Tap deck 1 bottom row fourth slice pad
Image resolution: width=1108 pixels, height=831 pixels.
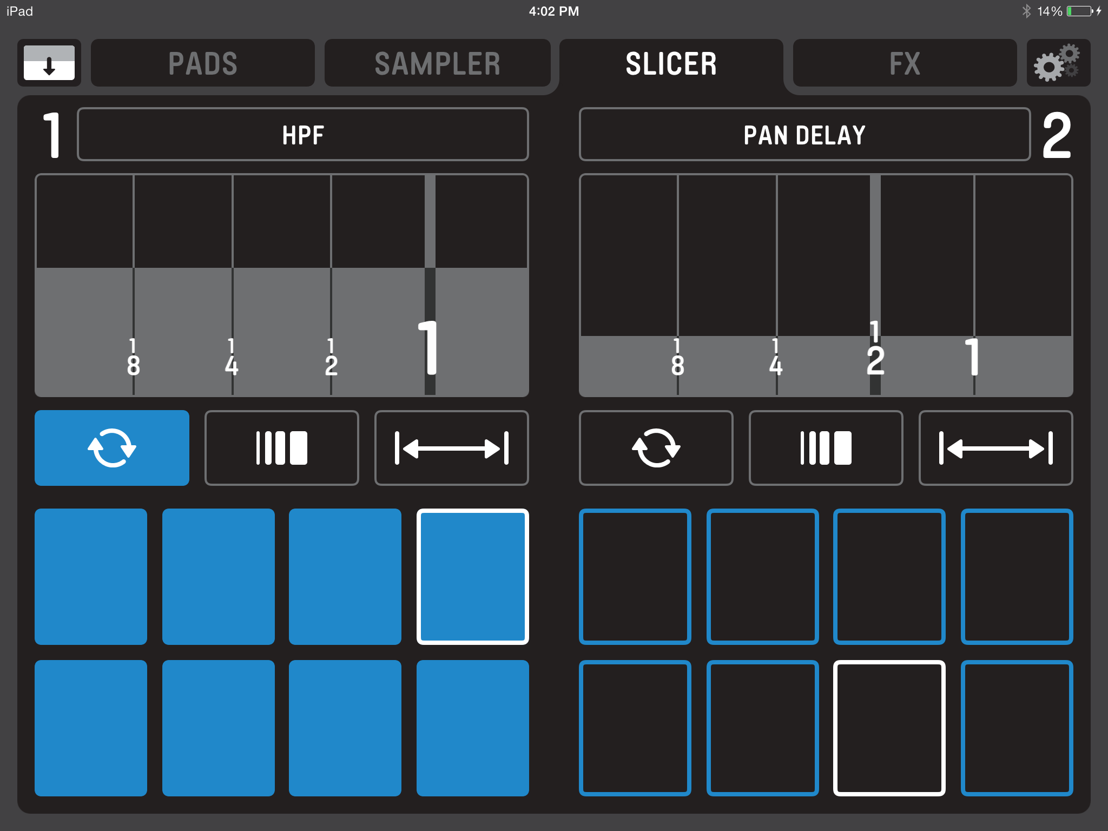pos(473,728)
